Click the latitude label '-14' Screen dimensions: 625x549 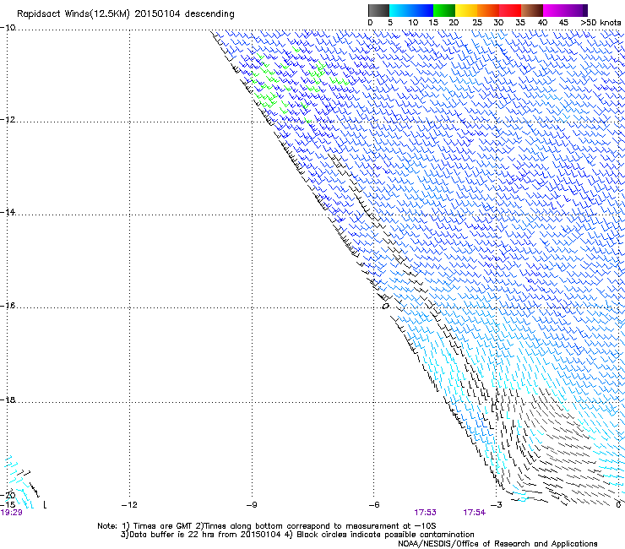click(8, 212)
